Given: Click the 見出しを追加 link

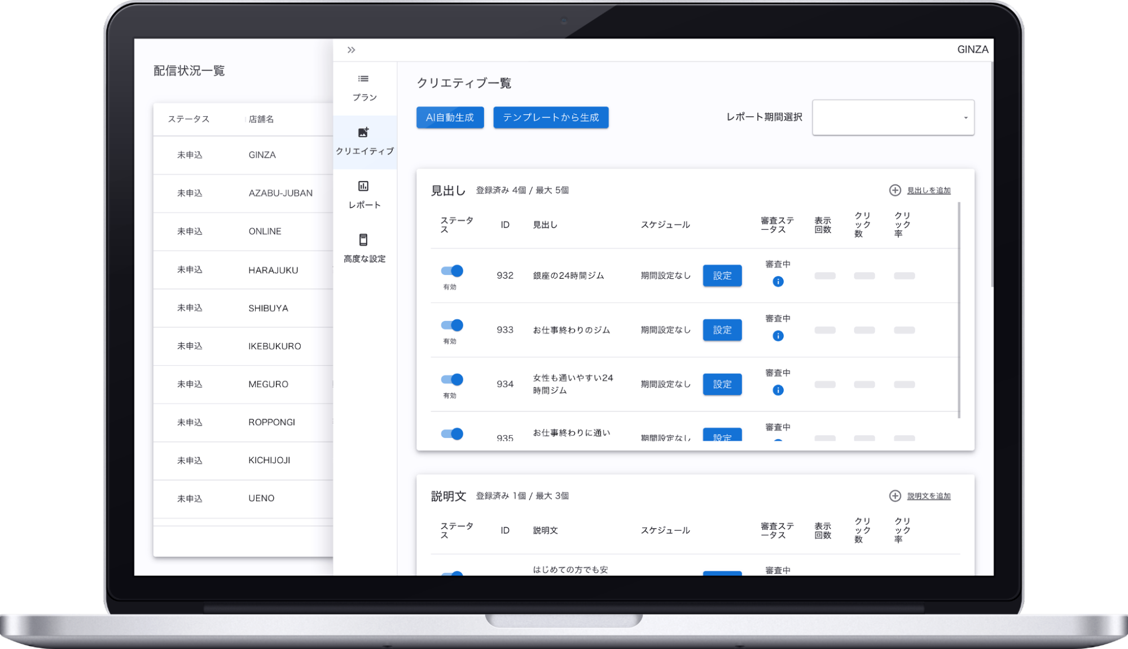Looking at the screenshot, I should [x=928, y=191].
